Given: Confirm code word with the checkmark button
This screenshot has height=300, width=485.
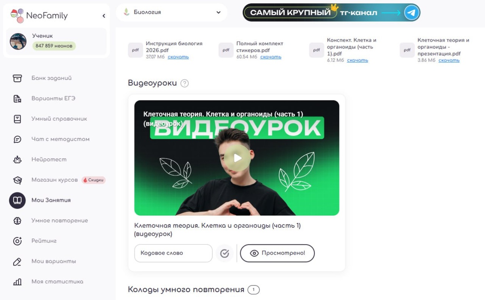Looking at the screenshot, I should click(x=225, y=253).
